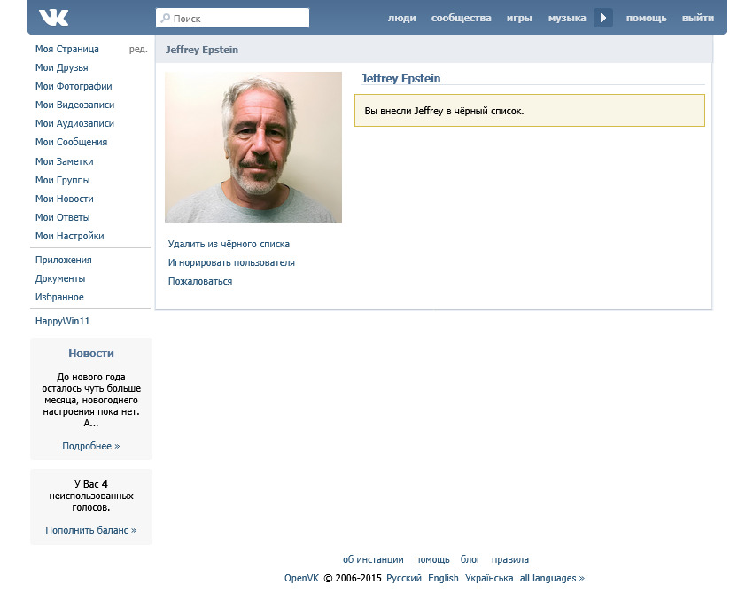The height and width of the screenshot is (601, 746).
Task: Open Мои Настройки from the left menu
Action: [x=69, y=236]
